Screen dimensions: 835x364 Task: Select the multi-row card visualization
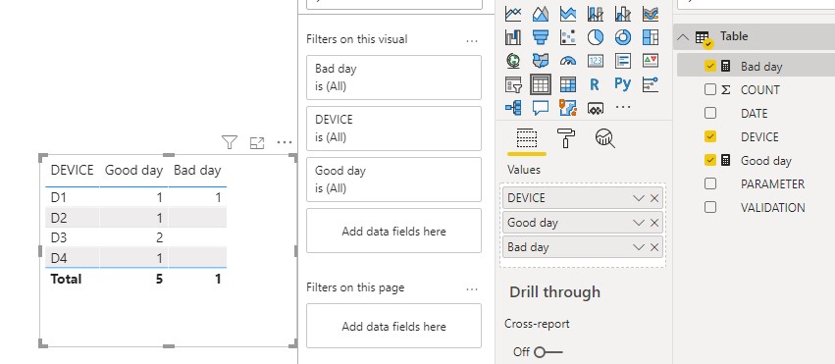click(x=622, y=61)
